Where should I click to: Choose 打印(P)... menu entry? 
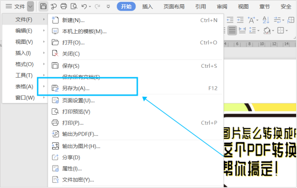pos(135,123)
